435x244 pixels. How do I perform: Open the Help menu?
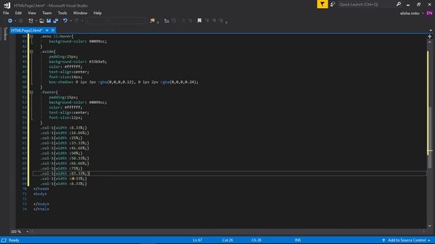click(x=97, y=13)
